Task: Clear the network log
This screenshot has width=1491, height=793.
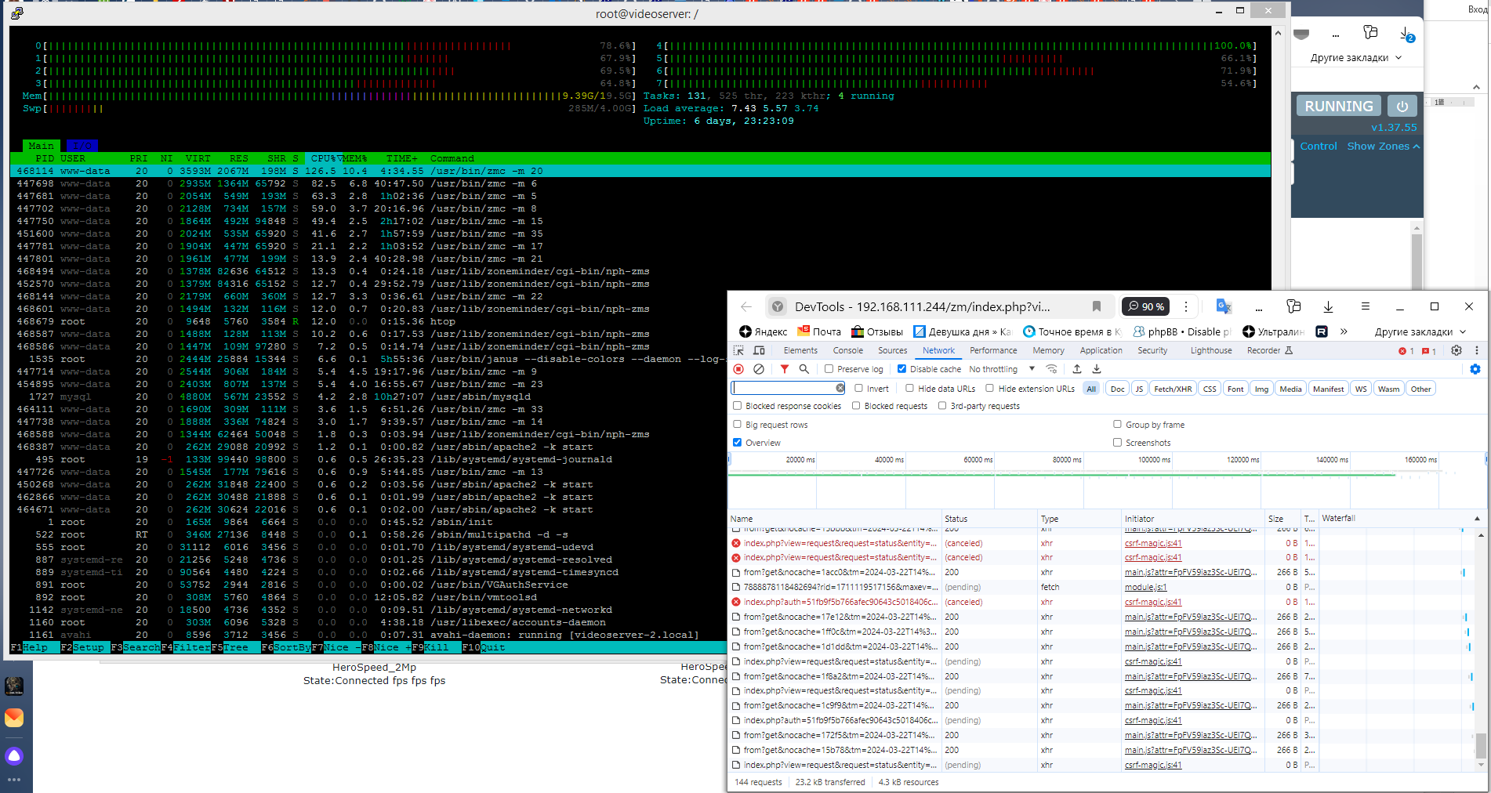Action: [x=759, y=369]
